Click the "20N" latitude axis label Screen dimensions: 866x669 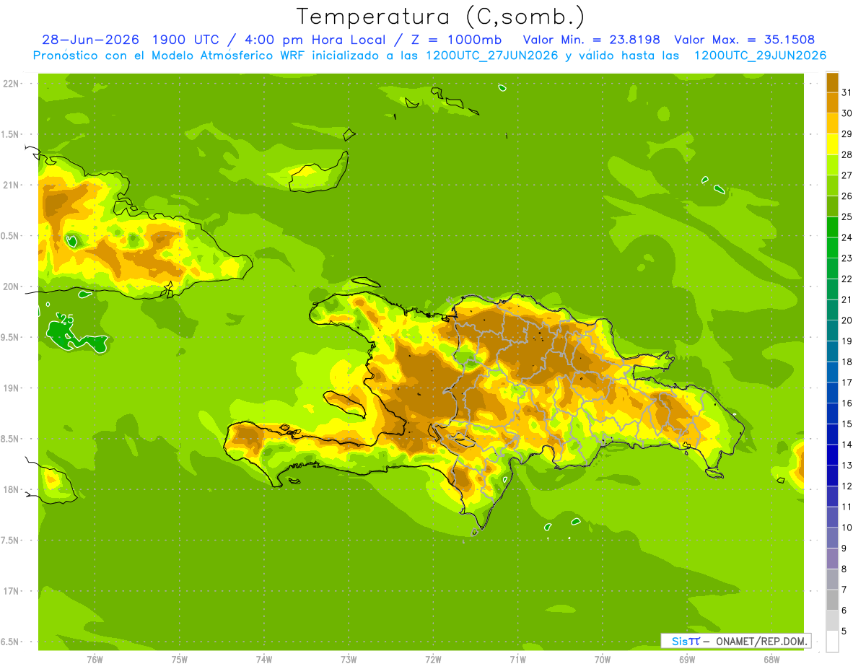pyautogui.click(x=12, y=287)
